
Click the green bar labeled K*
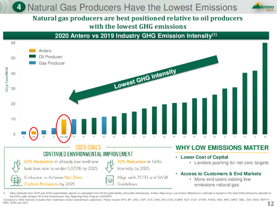[x=144, y=121]
